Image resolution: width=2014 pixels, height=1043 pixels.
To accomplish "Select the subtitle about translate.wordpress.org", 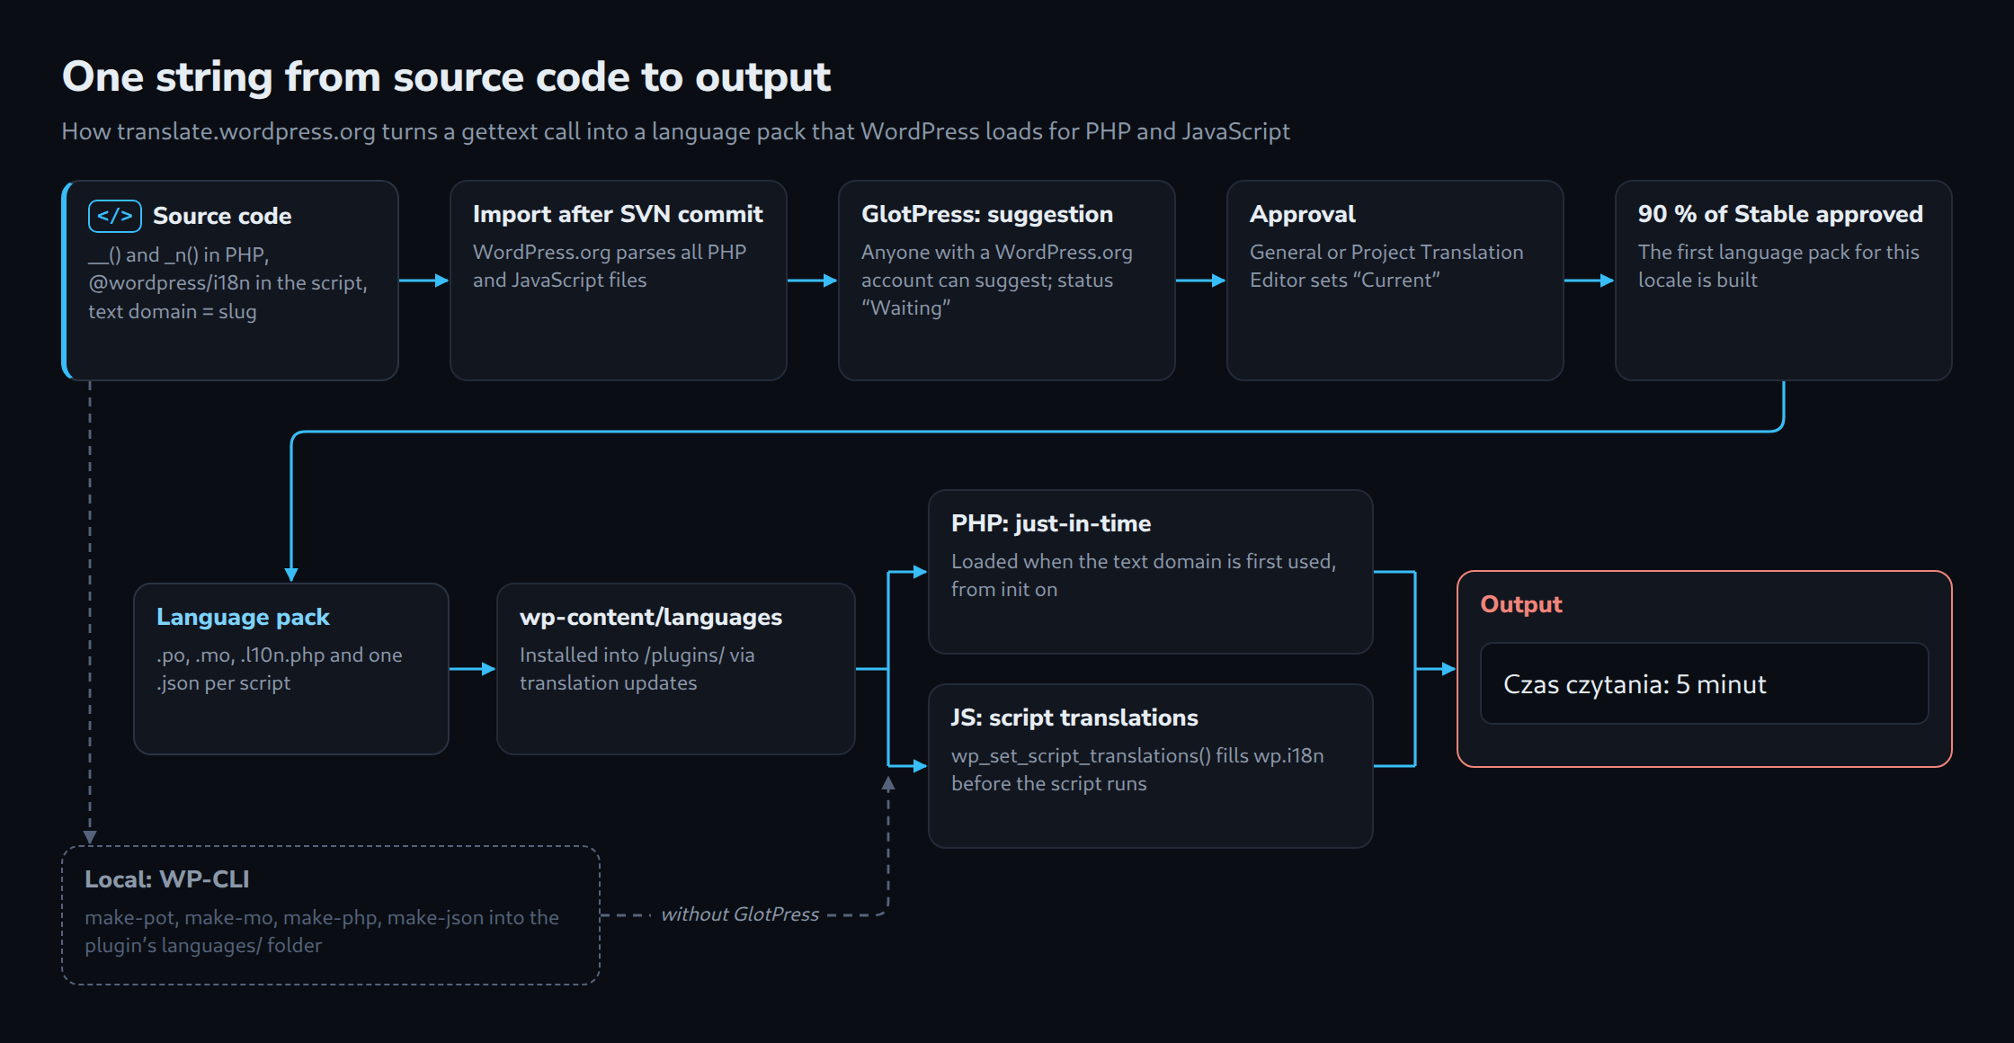I will tap(675, 131).
